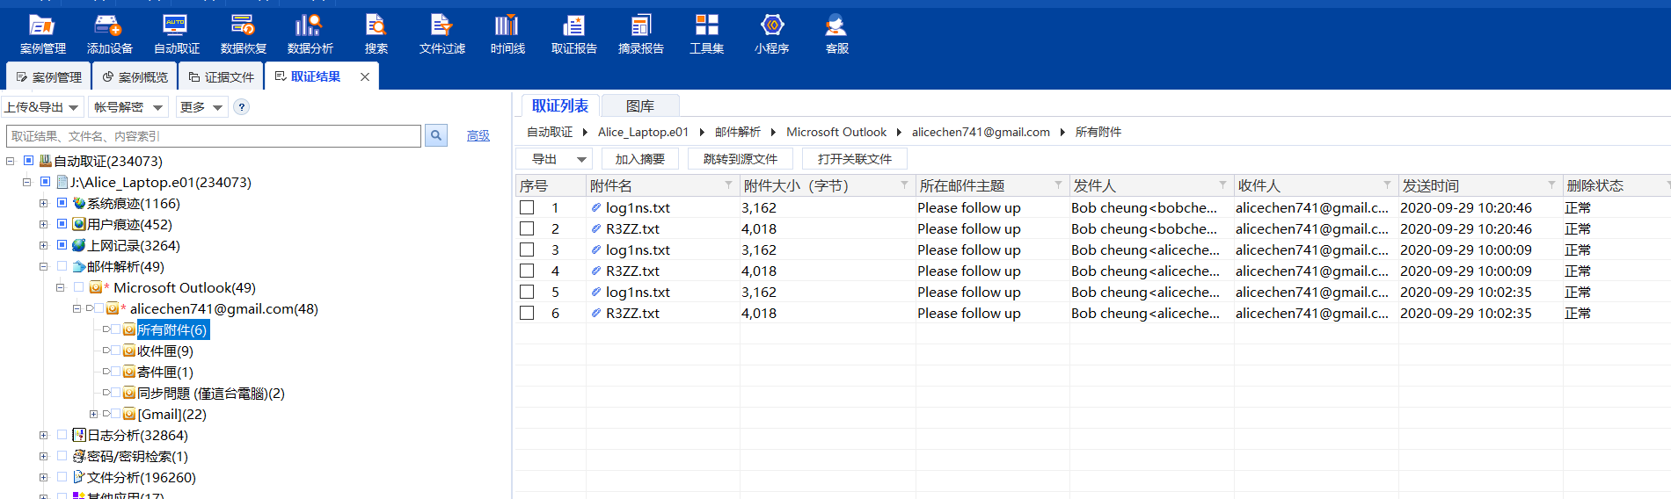Click the magnifier search button
Screen dimensions: 1671x499
point(435,135)
